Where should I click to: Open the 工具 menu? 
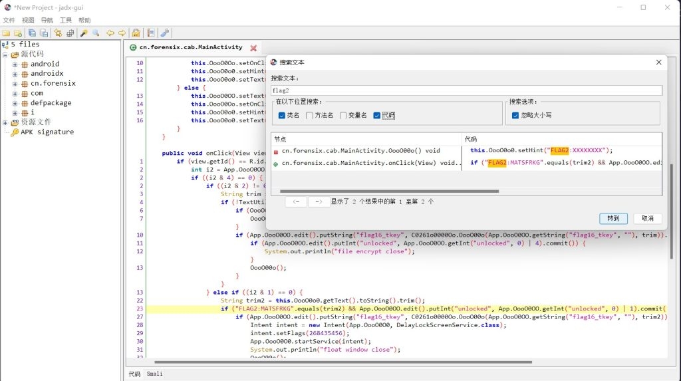(x=66, y=20)
